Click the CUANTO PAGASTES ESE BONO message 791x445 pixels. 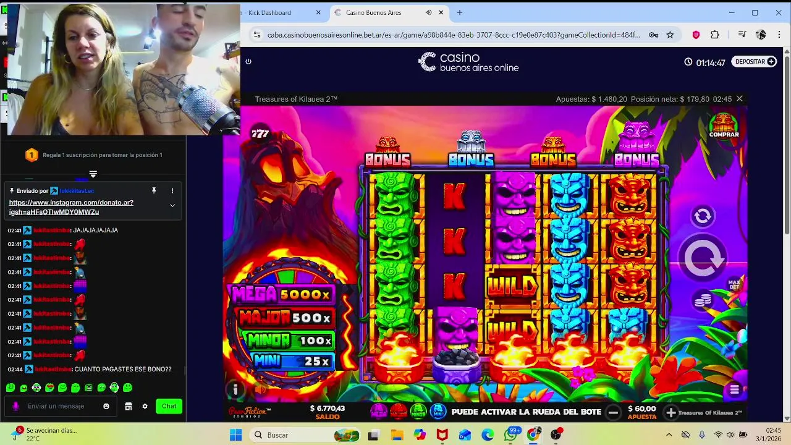(x=122, y=369)
